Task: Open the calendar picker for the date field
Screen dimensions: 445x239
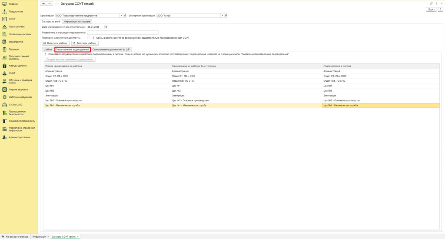Action: [x=106, y=27]
